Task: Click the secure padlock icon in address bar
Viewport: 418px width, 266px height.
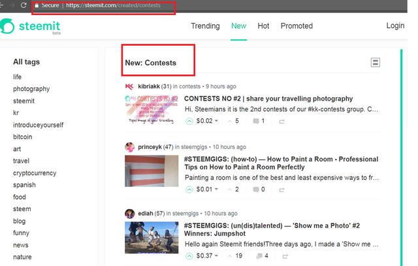Action: (x=37, y=5)
